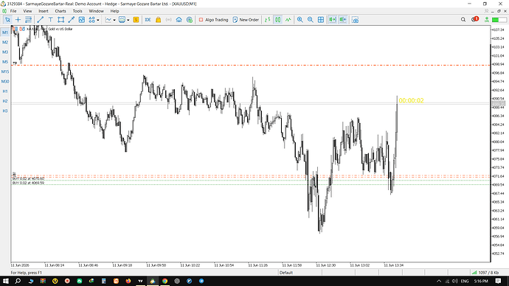Screen dimensions: 509x286
Task: Activate the crosshair tool
Action: (x=18, y=20)
